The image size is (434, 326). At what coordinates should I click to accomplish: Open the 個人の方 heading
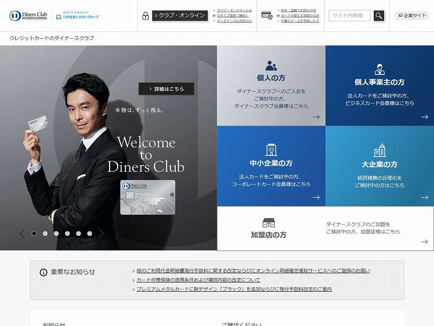point(271,78)
